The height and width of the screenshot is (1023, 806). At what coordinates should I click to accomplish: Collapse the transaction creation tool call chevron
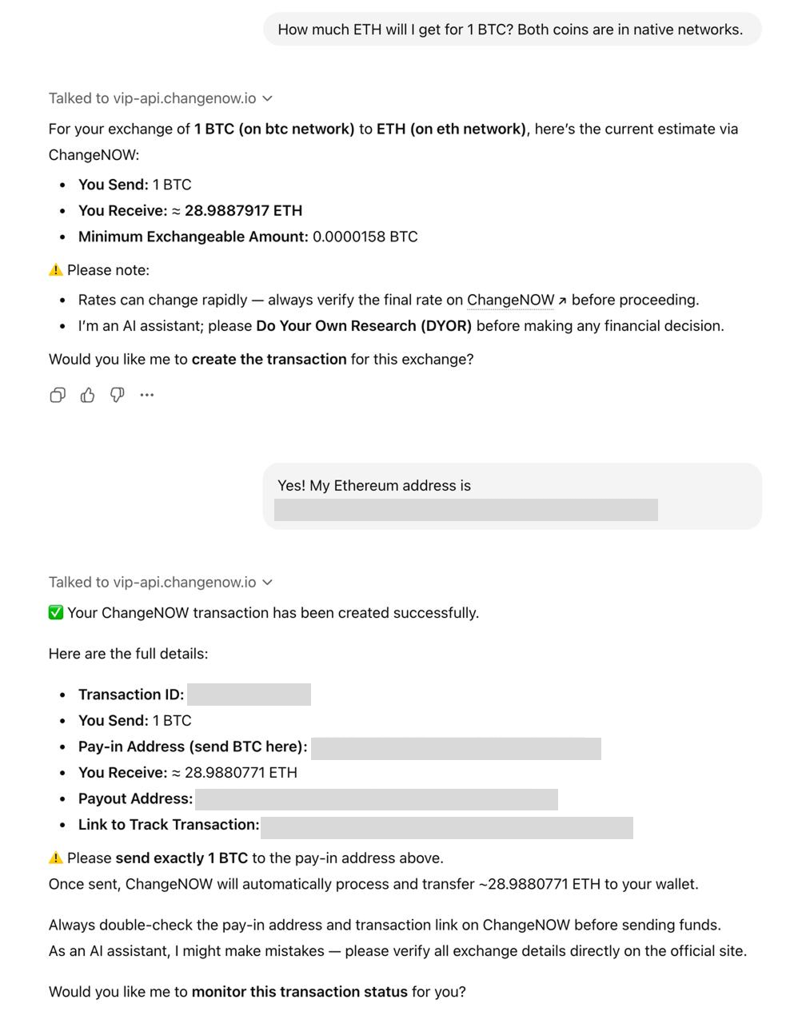pos(268,582)
